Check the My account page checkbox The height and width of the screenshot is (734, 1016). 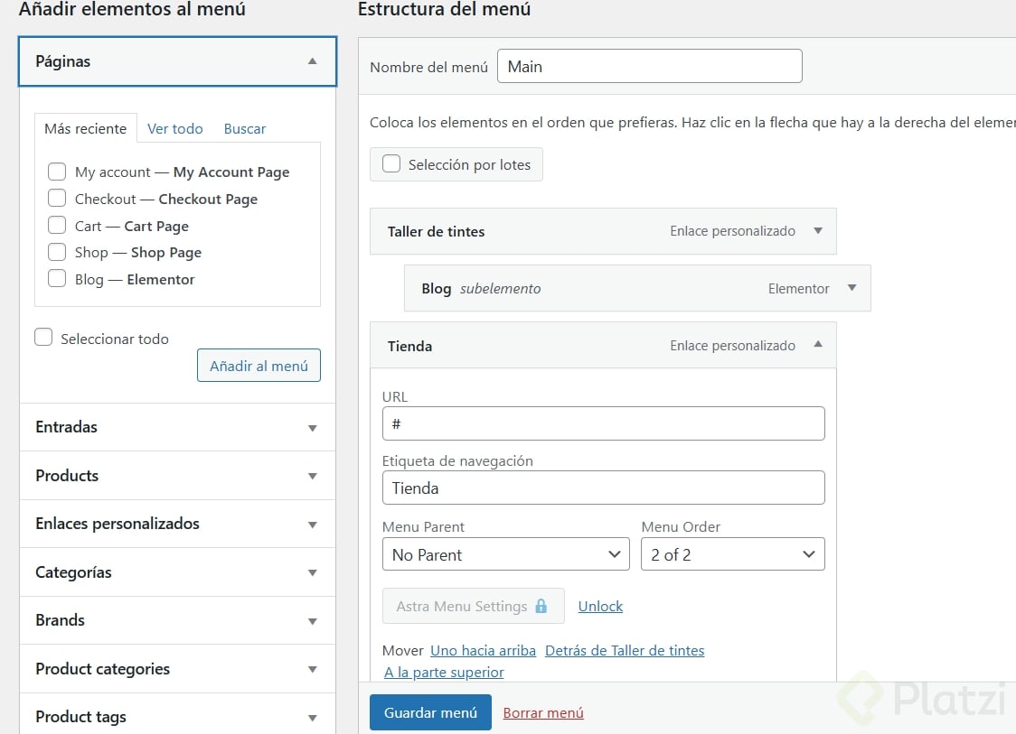point(57,172)
